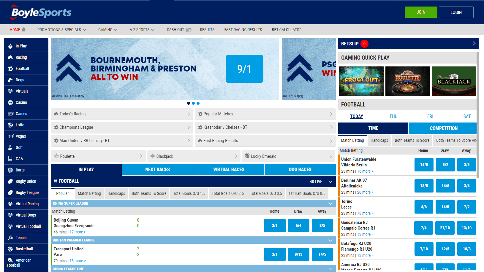Click the Golf icon in sidebar
Viewport: 484px width, 272px height.
10,147
